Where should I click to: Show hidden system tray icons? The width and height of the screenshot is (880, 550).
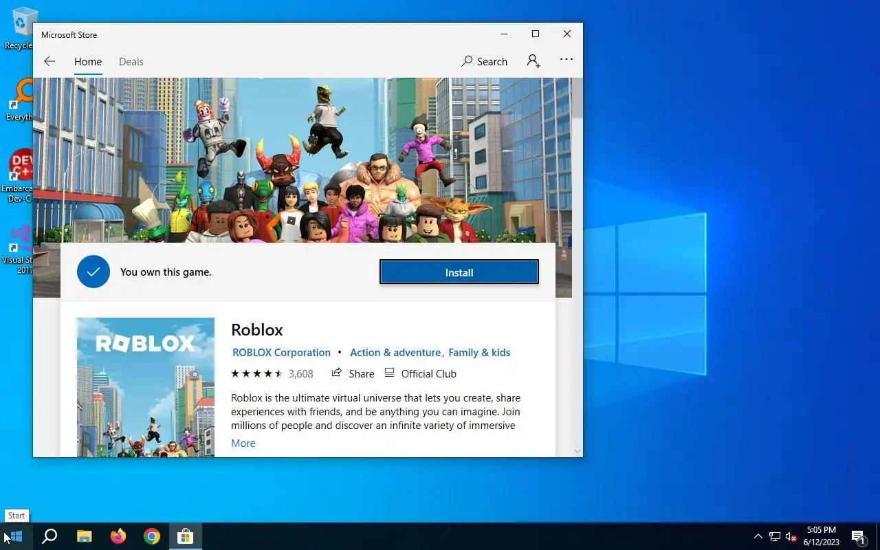tap(758, 536)
